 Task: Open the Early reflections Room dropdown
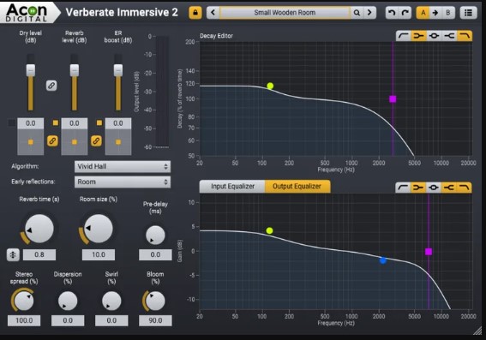point(123,182)
